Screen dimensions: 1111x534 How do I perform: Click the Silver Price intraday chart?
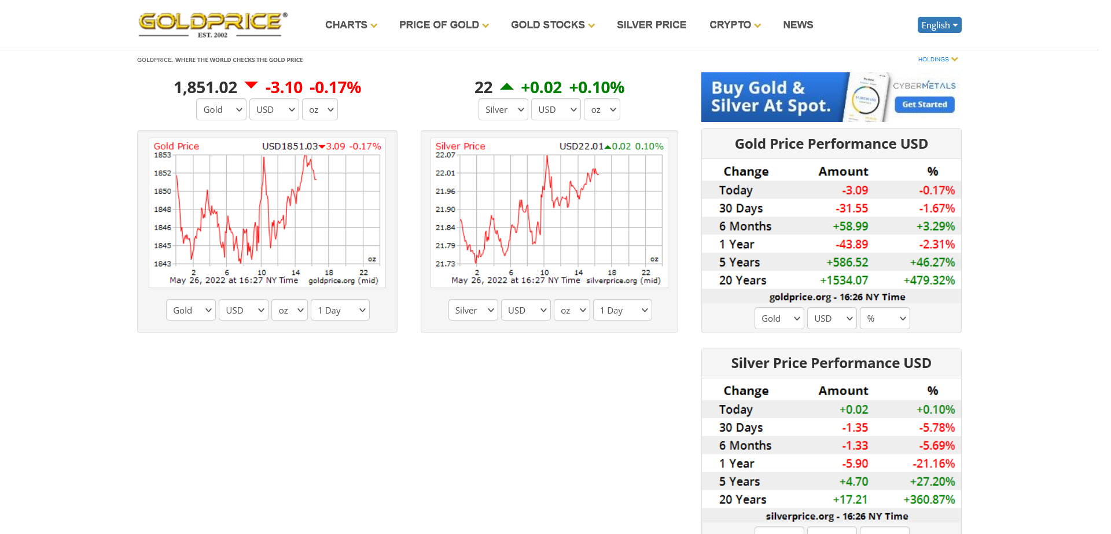click(x=549, y=212)
